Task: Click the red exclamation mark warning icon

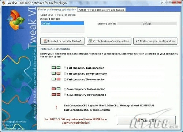Action: (x=56, y=108)
